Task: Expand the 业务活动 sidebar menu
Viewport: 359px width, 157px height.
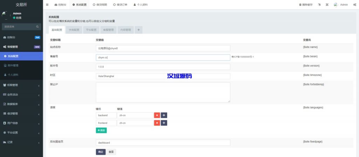Action: point(21,94)
